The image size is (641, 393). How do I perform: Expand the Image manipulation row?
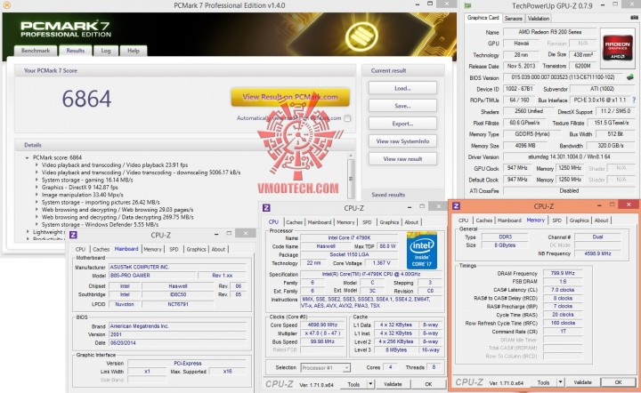coord(37,195)
